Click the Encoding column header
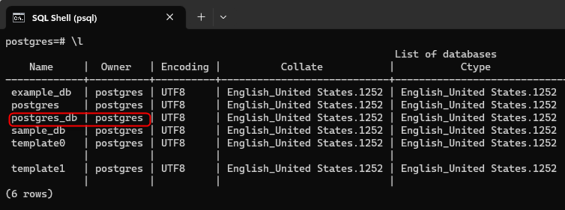The height and width of the screenshot is (210, 565). pyautogui.click(x=185, y=67)
